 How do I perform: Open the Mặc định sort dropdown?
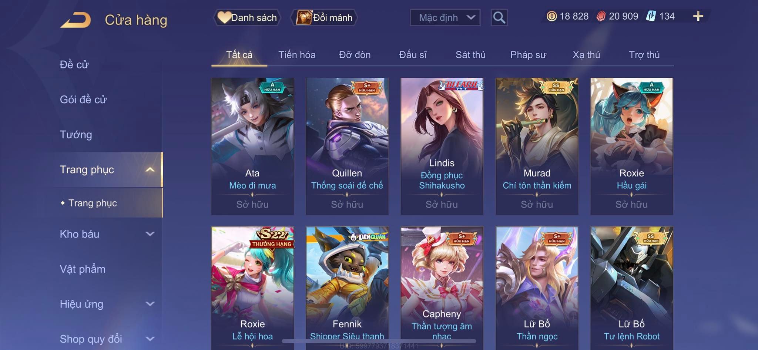(x=445, y=17)
